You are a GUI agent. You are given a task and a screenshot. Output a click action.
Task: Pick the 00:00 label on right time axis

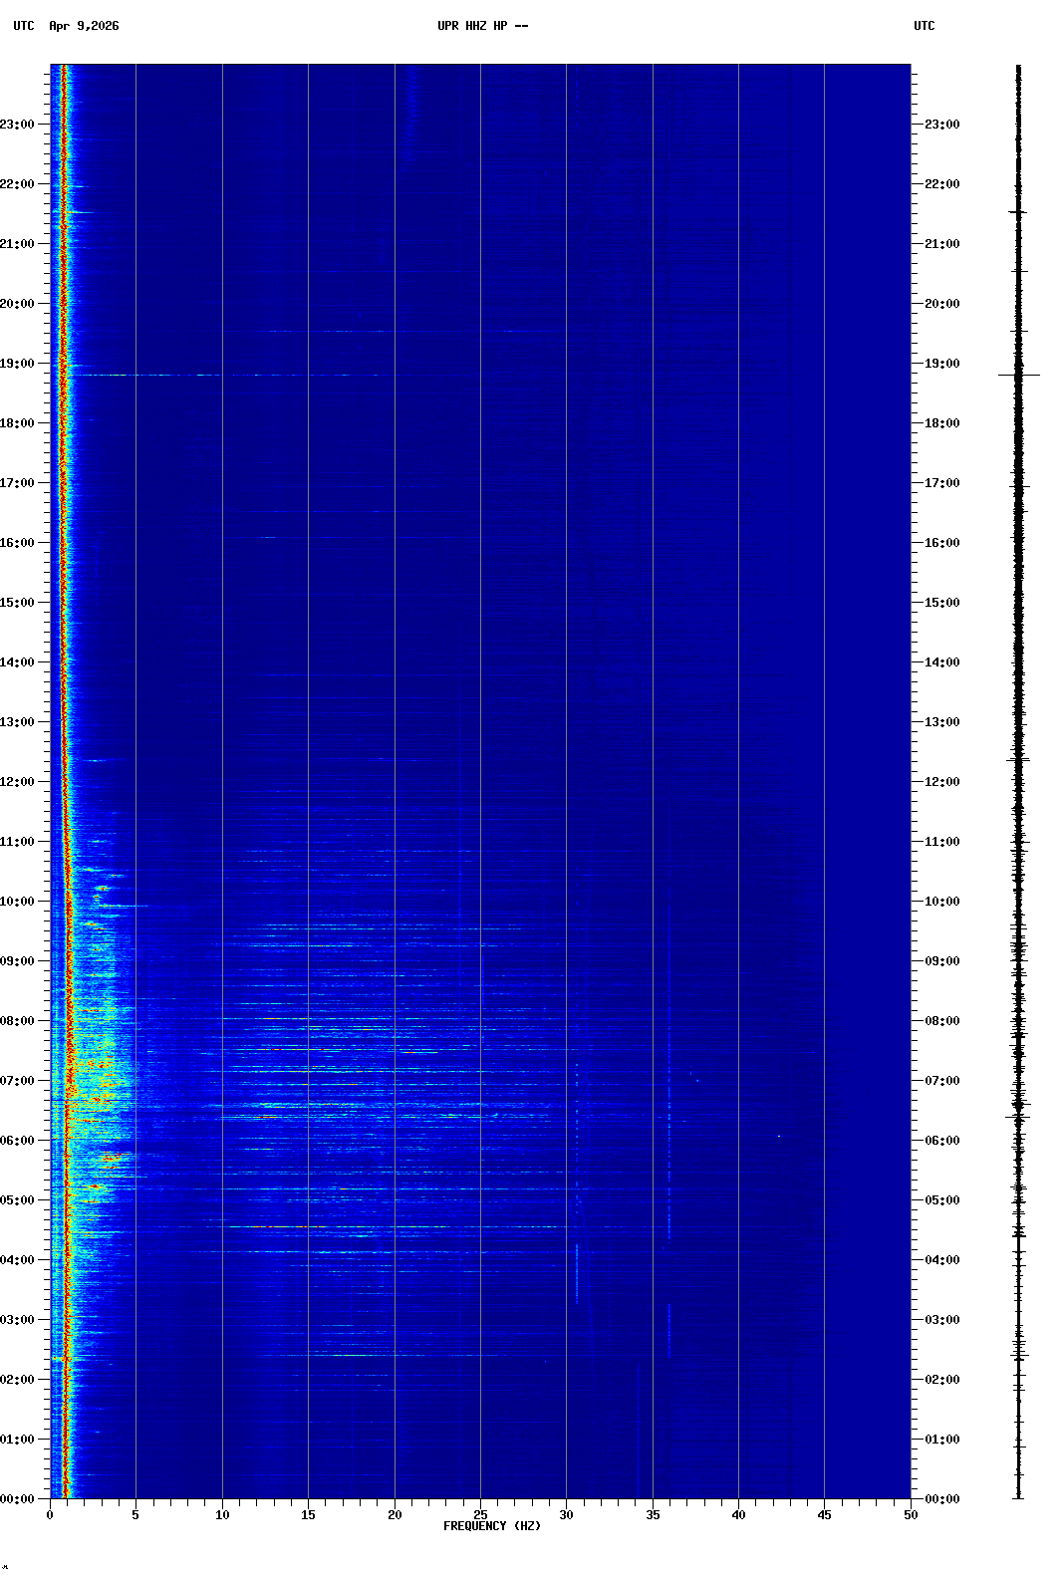click(x=941, y=1499)
